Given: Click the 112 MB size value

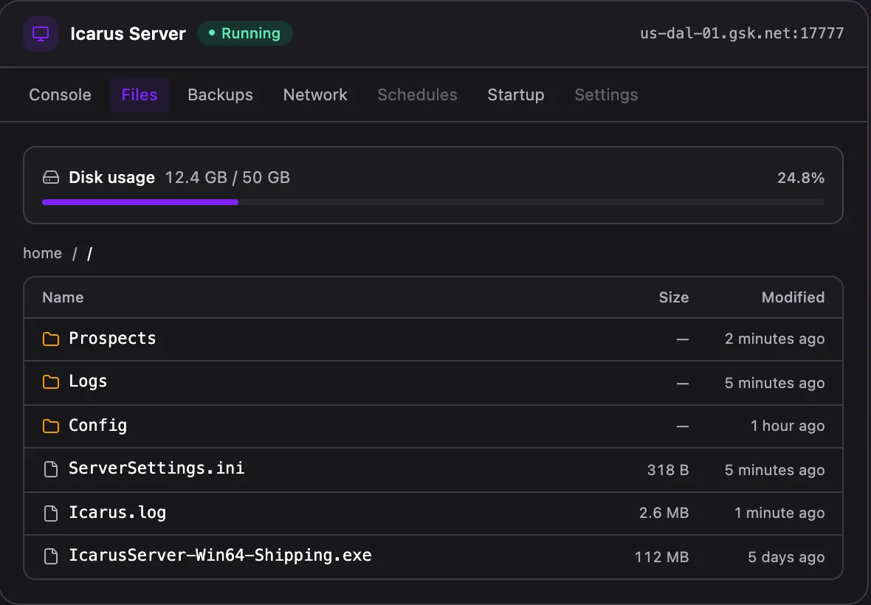Looking at the screenshot, I should tap(661, 557).
